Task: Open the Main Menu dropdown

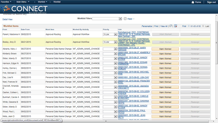Action: (x=23, y=2)
